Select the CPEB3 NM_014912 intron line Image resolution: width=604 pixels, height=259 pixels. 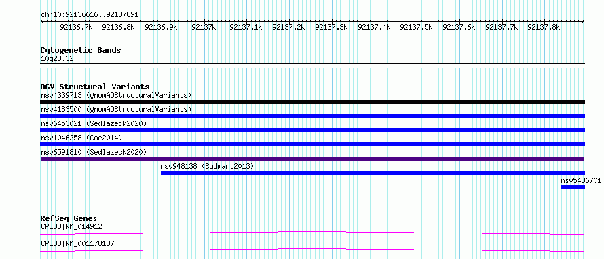coord(312,233)
